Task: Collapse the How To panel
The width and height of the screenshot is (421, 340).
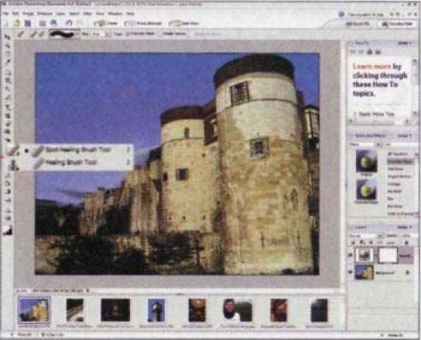Action: 352,44
